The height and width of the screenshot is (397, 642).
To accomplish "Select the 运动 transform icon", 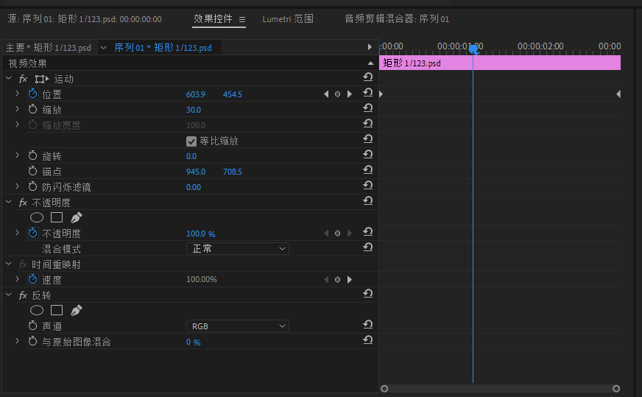I will (x=41, y=79).
